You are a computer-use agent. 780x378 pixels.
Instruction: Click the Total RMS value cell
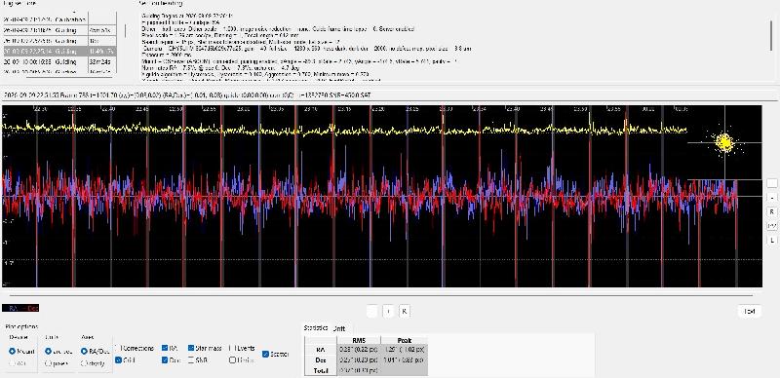(359, 370)
